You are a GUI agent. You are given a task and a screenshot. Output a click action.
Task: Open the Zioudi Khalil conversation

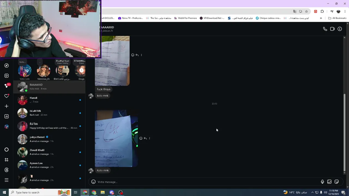(49, 152)
